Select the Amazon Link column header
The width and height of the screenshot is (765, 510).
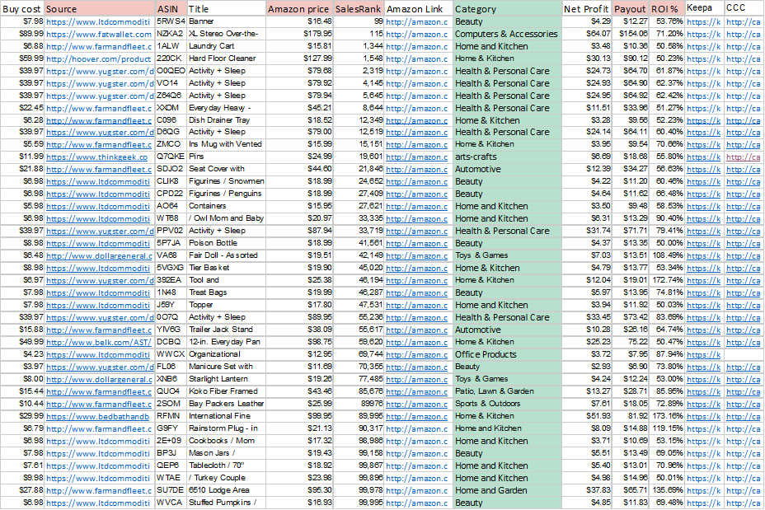419,9
